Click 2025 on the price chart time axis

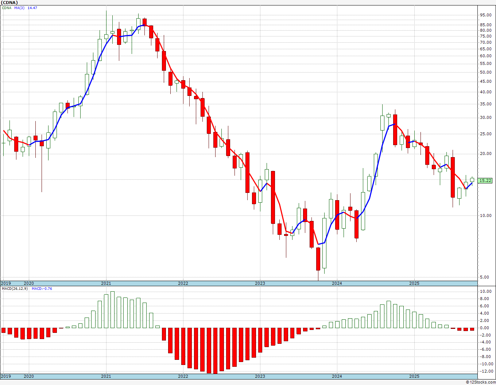414,283
